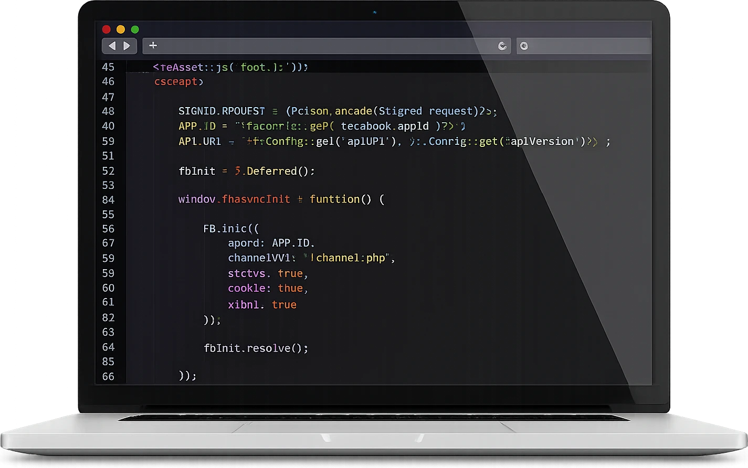Click the SIGNID.RPOUEST variable
The height and width of the screenshot is (468, 748).
click(x=222, y=111)
